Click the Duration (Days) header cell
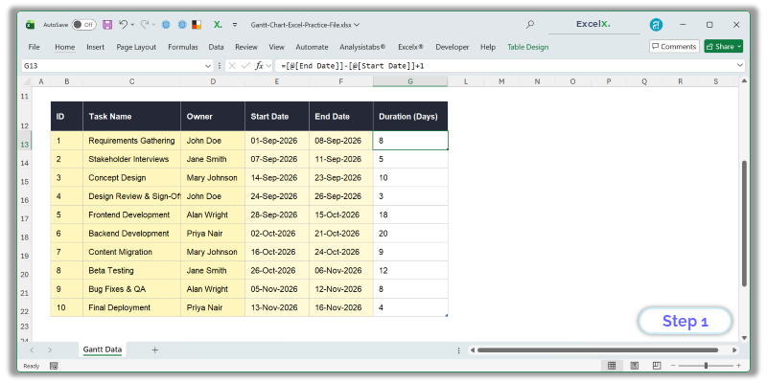 tap(410, 116)
